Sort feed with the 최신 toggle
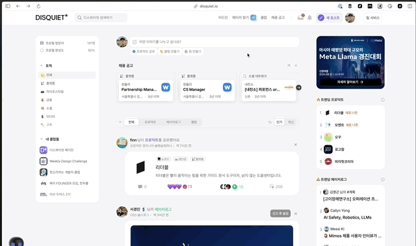The image size is (416, 246). click(x=291, y=122)
